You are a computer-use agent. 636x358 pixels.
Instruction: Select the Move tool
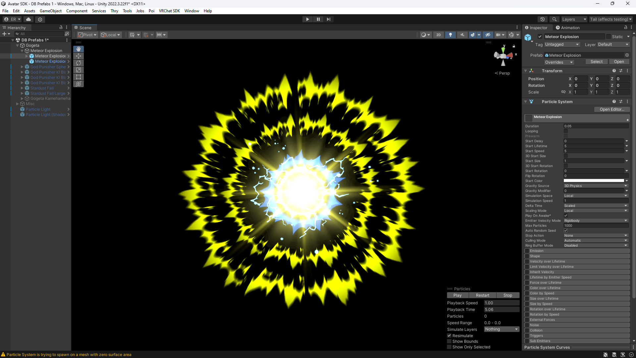point(79,56)
